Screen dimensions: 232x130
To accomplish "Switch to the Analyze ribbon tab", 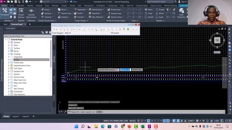I will click(39, 6).
